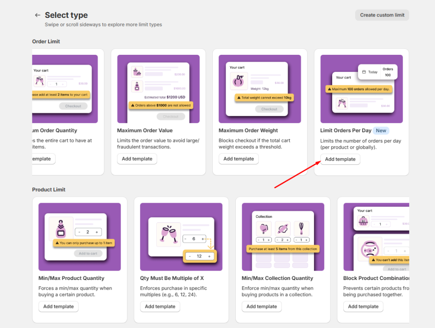Add template for Maximum Order Weight
The height and width of the screenshot is (328, 435).
(238, 159)
